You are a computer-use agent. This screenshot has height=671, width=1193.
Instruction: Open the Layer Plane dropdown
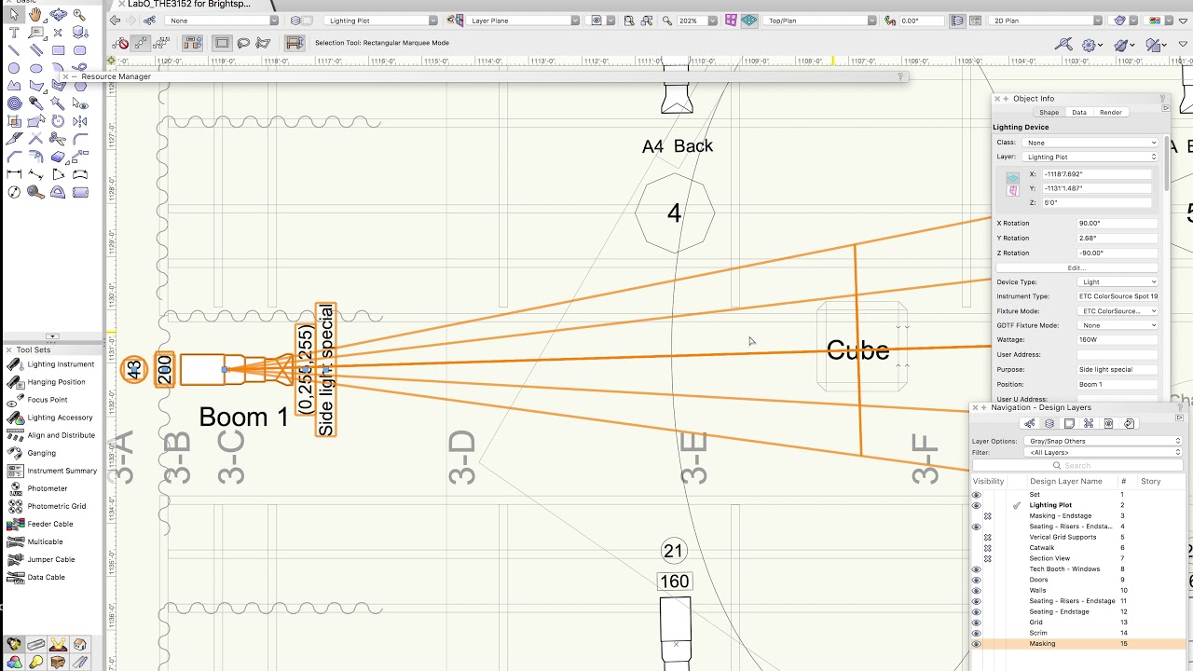(524, 21)
